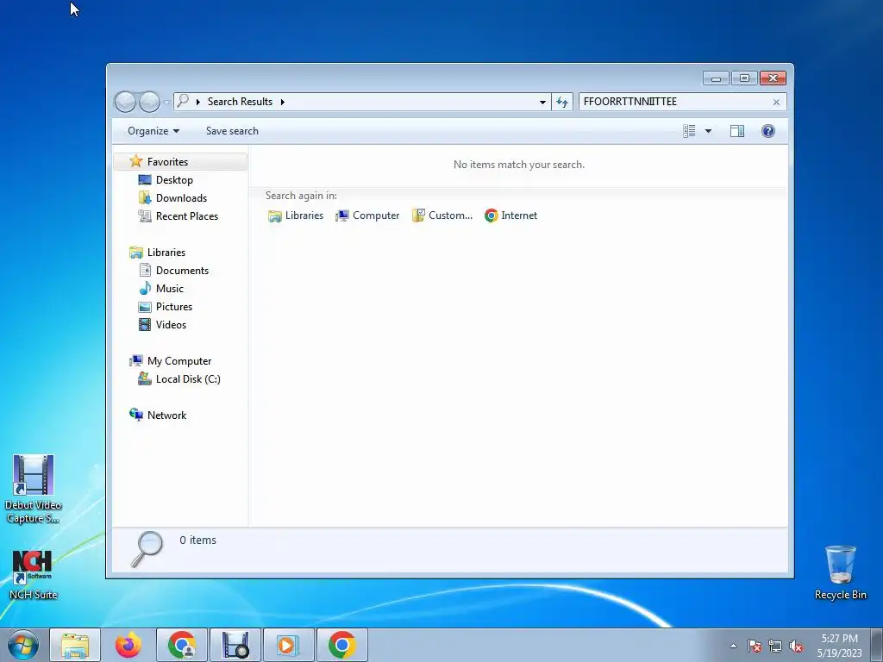Viewport: 883px width, 662px height.
Task: Click the Documents library icon
Action: (x=145, y=270)
